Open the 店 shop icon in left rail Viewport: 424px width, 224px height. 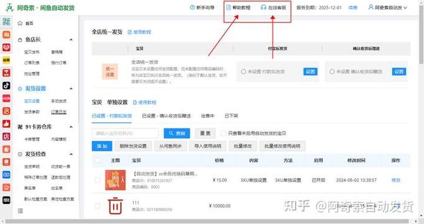click(6, 137)
